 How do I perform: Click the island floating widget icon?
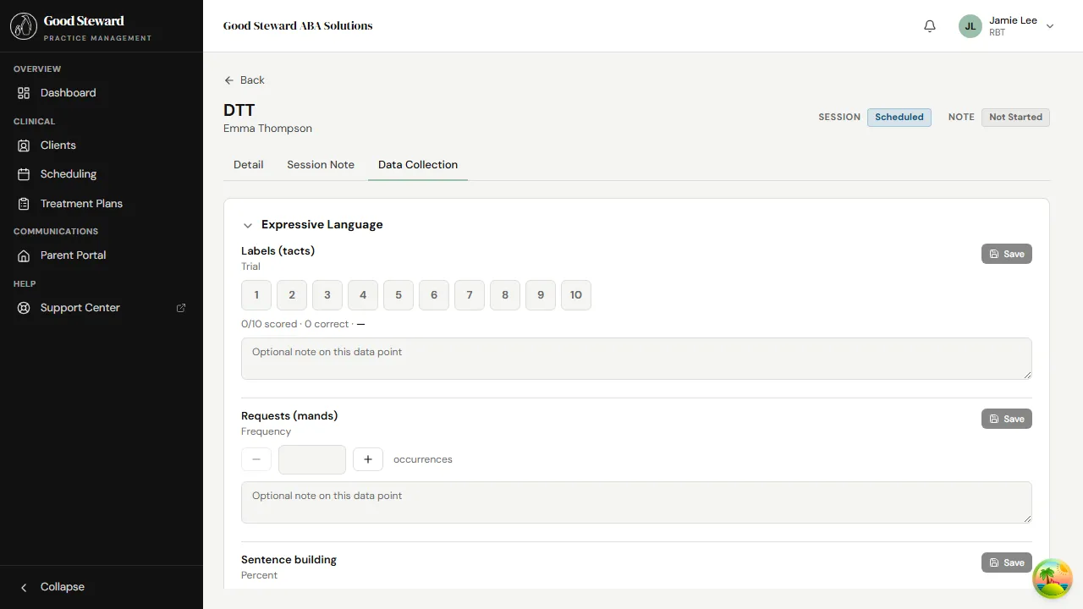pyautogui.click(x=1052, y=579)
